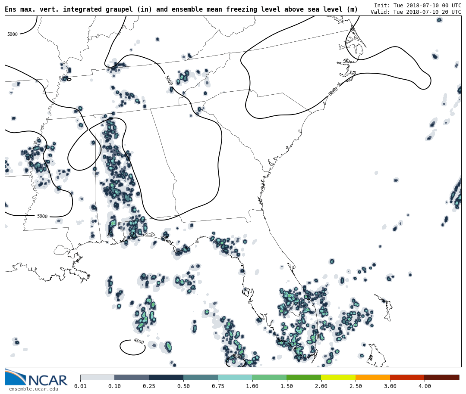Click the 0.01 tick label under colorbar
The height and width of the screenshot is (394, 466).
pyautogui.click(x=80, y=386)
